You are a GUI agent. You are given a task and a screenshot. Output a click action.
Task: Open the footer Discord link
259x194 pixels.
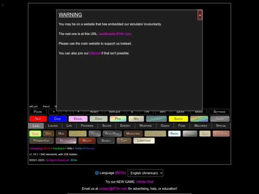pos(90,148)
